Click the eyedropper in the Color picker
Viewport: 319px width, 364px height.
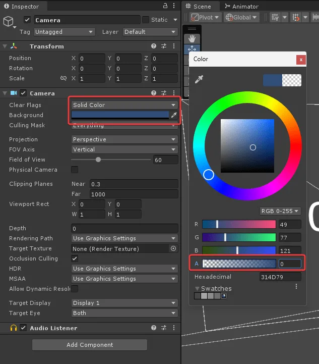199,80
